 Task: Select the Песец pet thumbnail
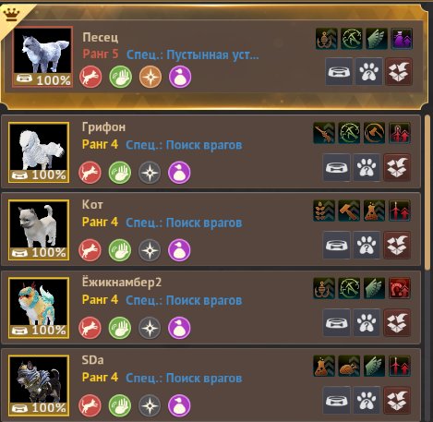(42, 56)
